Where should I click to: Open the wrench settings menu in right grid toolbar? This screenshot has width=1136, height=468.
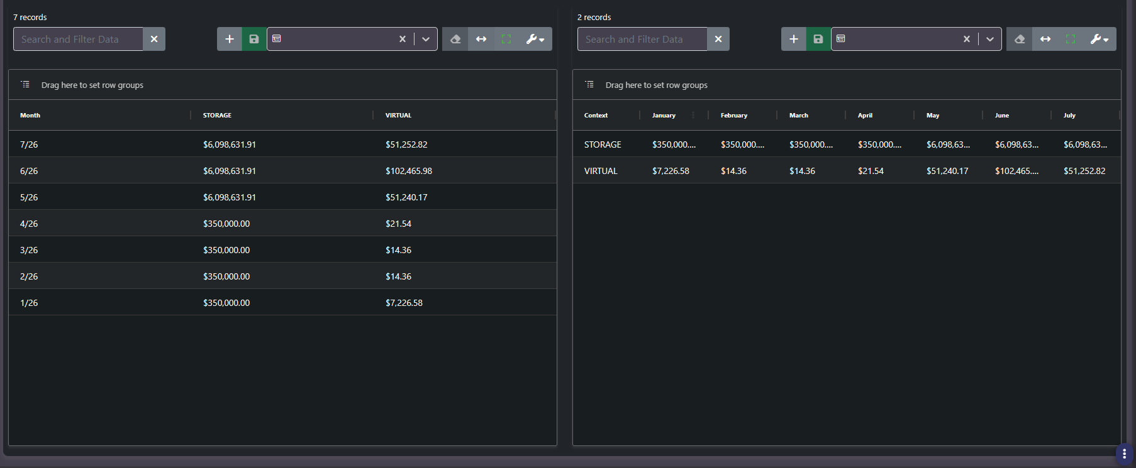coord(1100,39)
